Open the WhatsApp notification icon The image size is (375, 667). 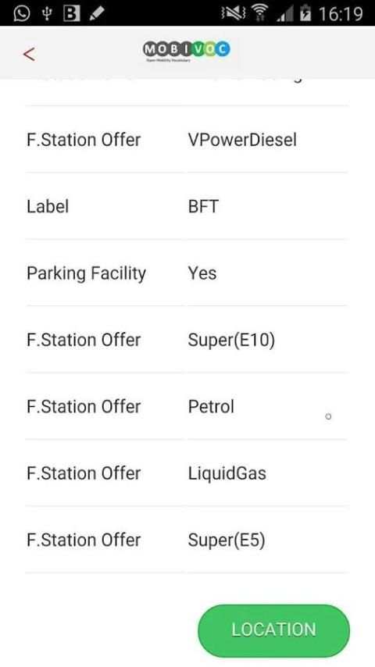pos(22,12)
